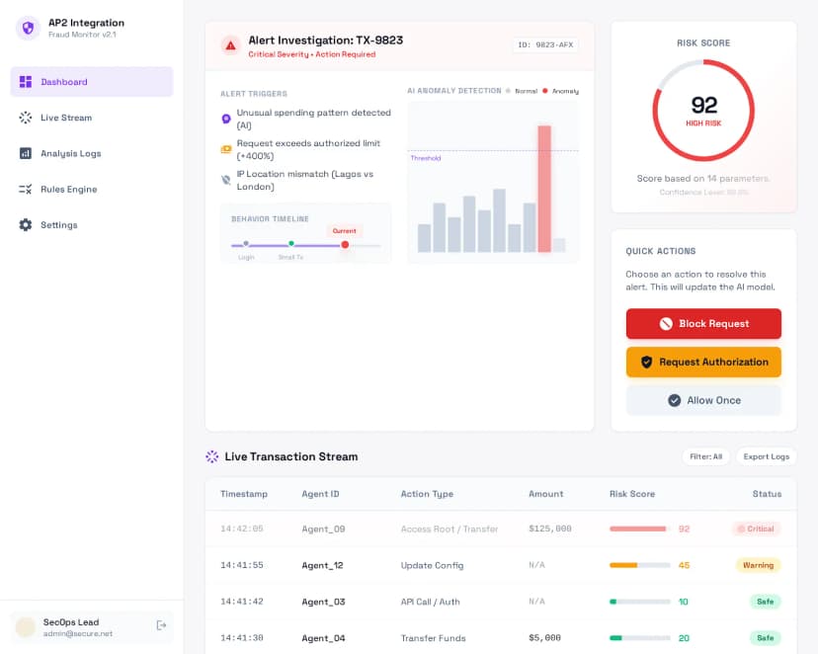This screenshot has height=654, width=818.
Task: Open the Filter: All dropdown
Action: [706, 456]
